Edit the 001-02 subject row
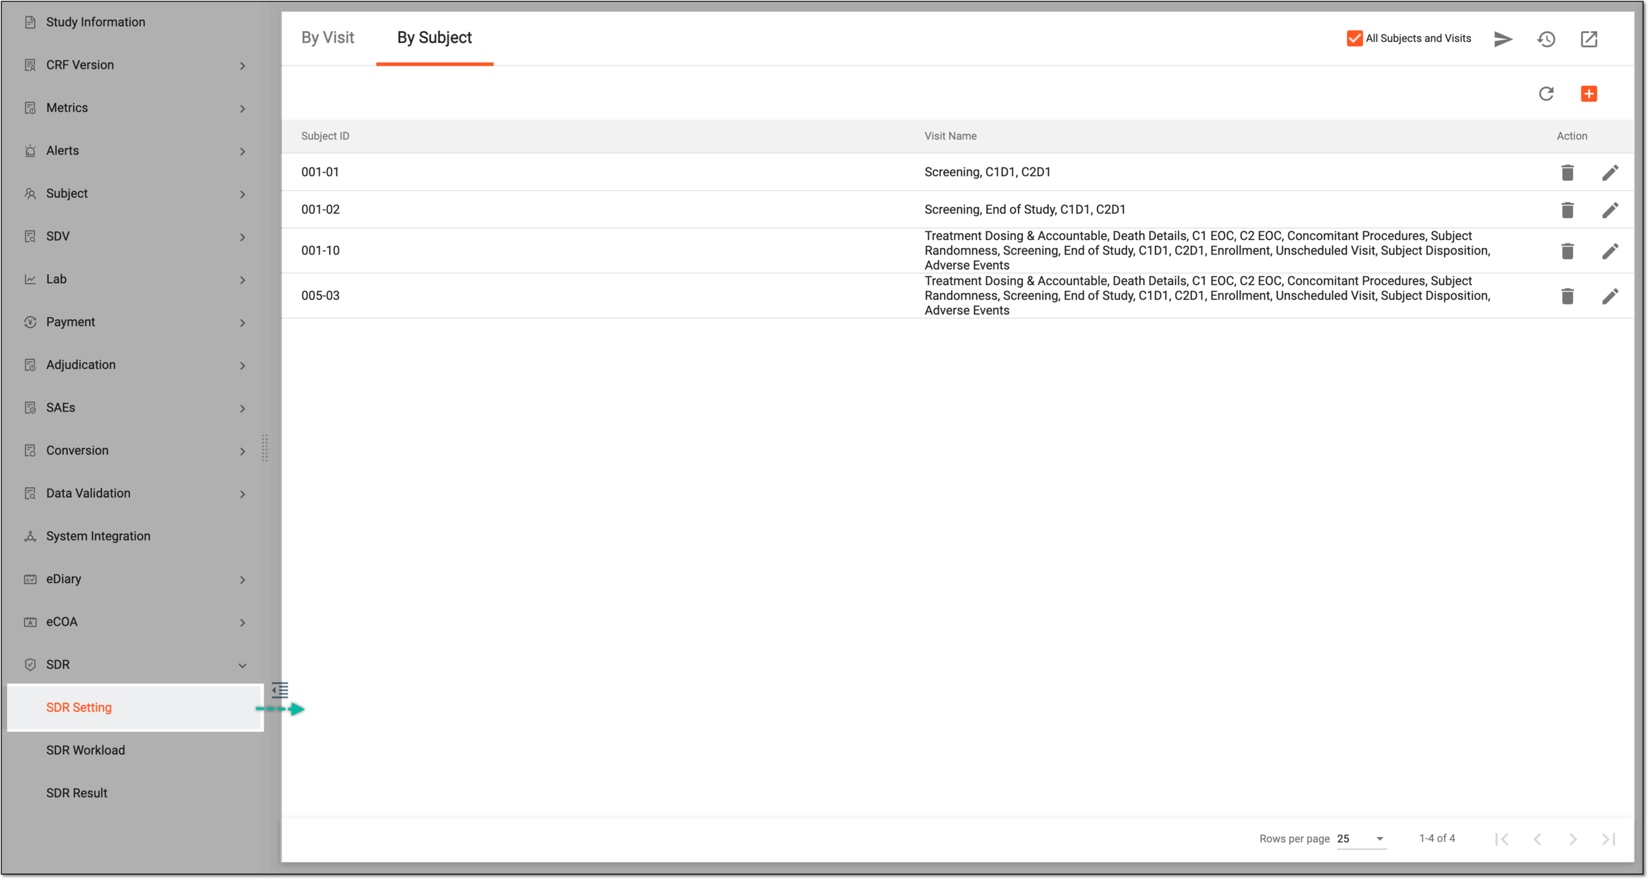The height and width of the screenshot is (879, 1648). 1610,210
